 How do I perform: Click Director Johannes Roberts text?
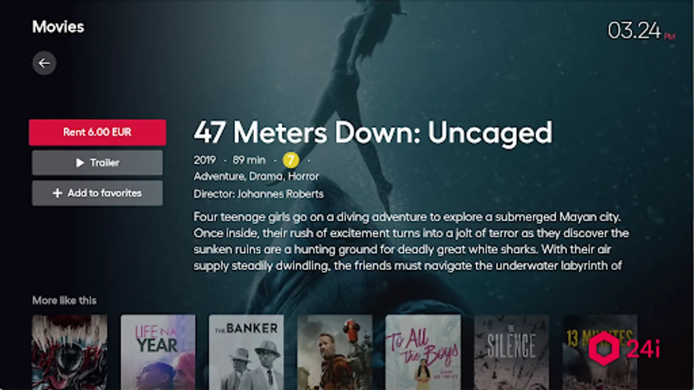(259, 194)
